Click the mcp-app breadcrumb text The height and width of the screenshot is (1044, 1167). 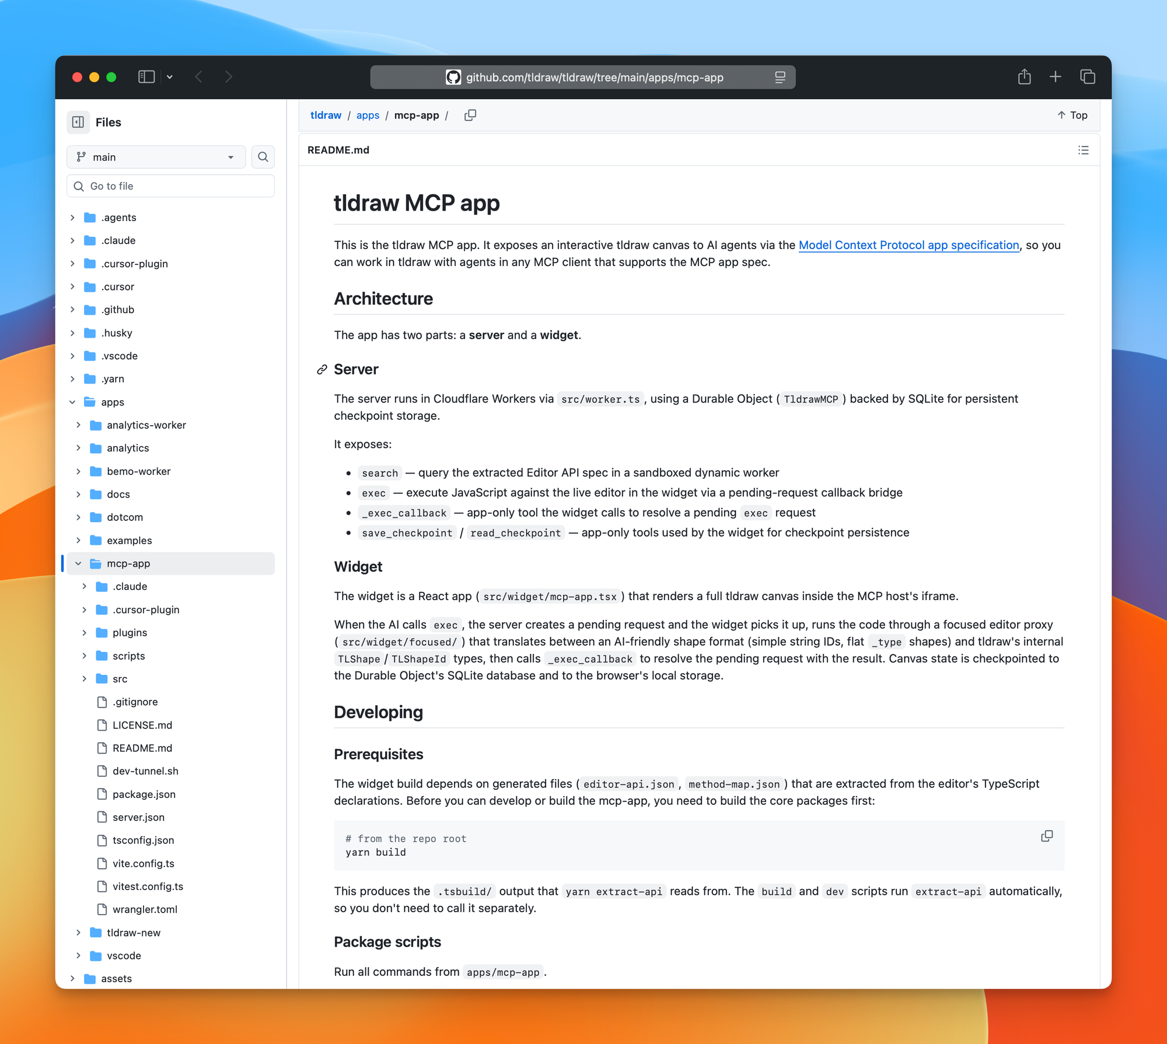(x=417, y=115)
